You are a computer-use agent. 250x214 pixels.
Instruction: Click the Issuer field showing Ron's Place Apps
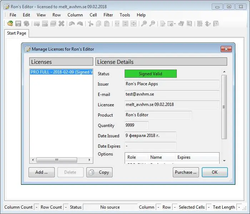(172, 84)
